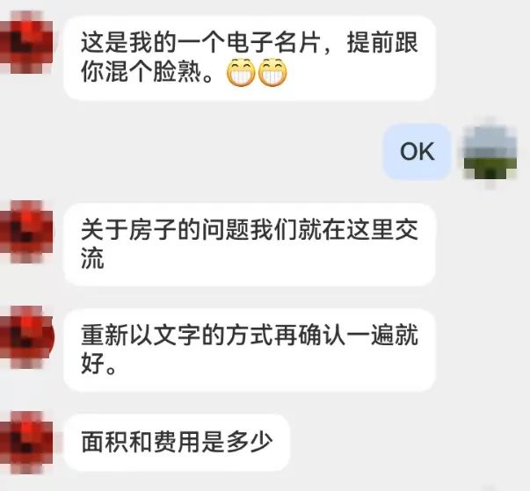
Task: Click the character 流 ending the house message
Action: pyautogui.click(x=92, y=258)
